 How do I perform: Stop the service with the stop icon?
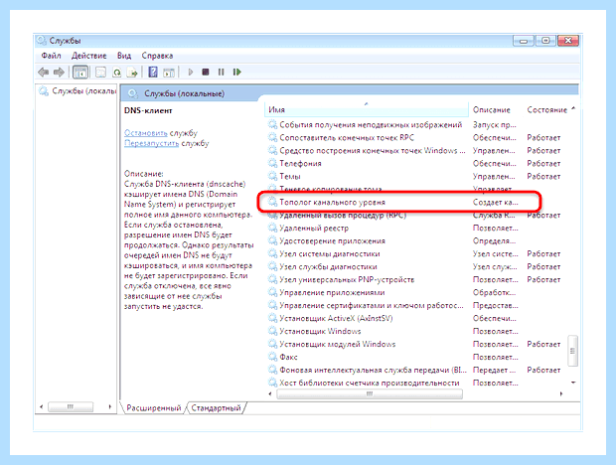pyautogui.click(x=206, y=72)
